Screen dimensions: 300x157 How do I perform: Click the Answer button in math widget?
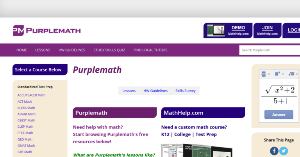(x=279, y=114)
